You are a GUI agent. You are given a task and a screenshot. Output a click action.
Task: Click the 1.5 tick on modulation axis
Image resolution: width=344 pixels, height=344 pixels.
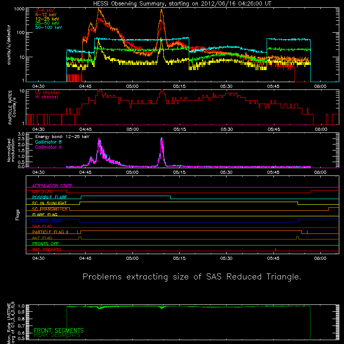tap(21, 150)
